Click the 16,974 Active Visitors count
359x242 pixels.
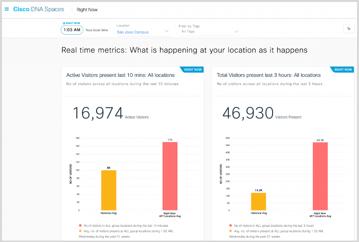coord(98,113)
